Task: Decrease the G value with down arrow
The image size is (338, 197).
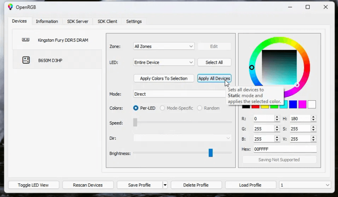Action: pyautogui.click(x=277, y=131)
